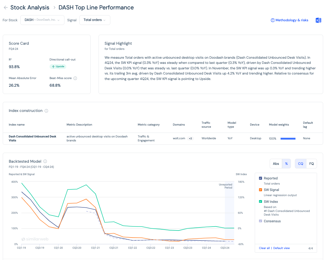Screen dimensions: 328x260
Task: Click the R² value 93.8%
Action: click(14, 67)
